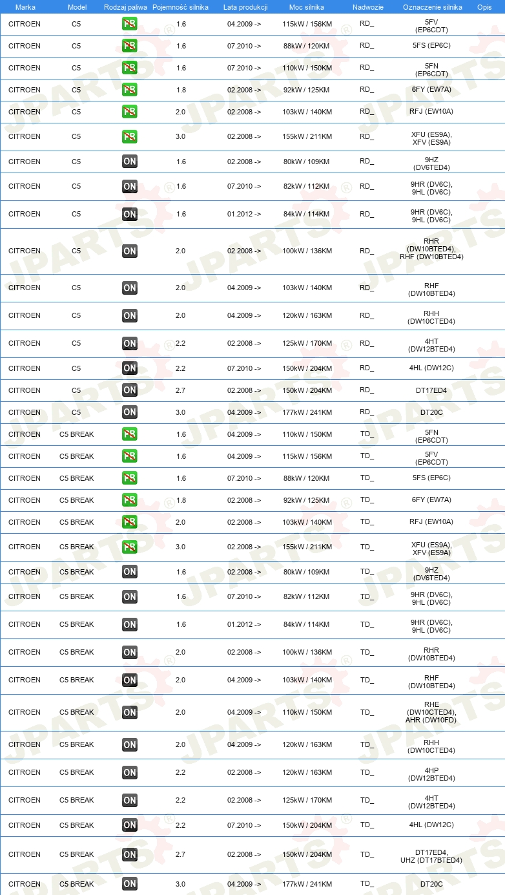Click the 82kW / 112KM cell in C5 BREAK row
Screen dimensions: 505x895
[307, 596]
